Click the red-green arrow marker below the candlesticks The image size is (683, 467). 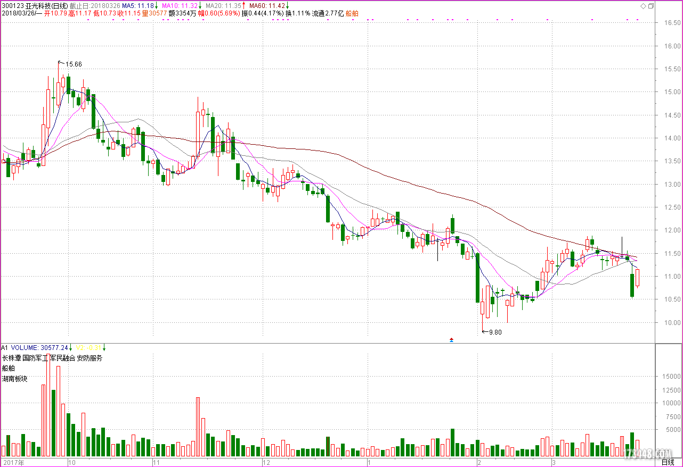coord(452,339)
